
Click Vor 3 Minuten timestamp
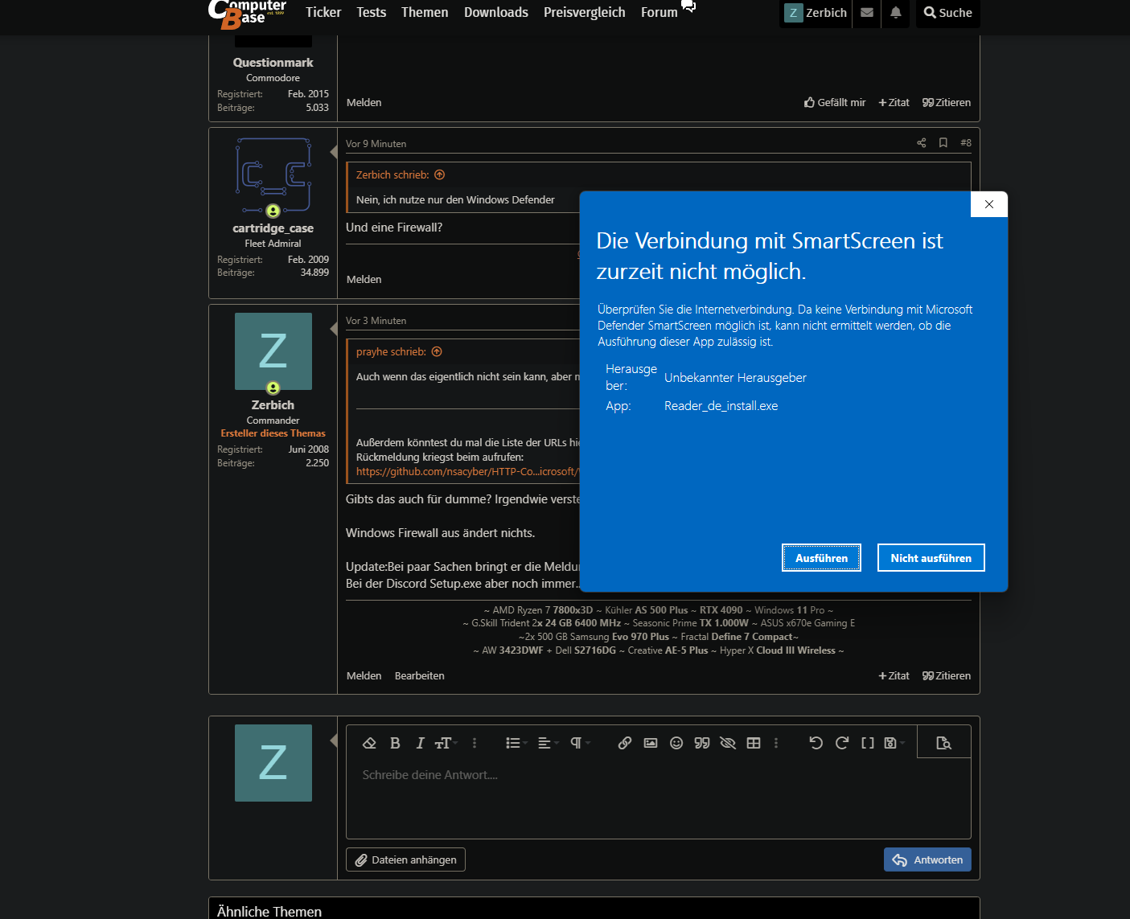pos(376,321)
